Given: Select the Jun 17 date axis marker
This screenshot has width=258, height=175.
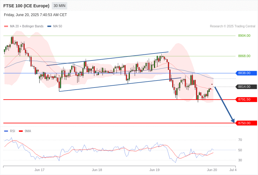Looking at the screenshot, I should (39, 170).
